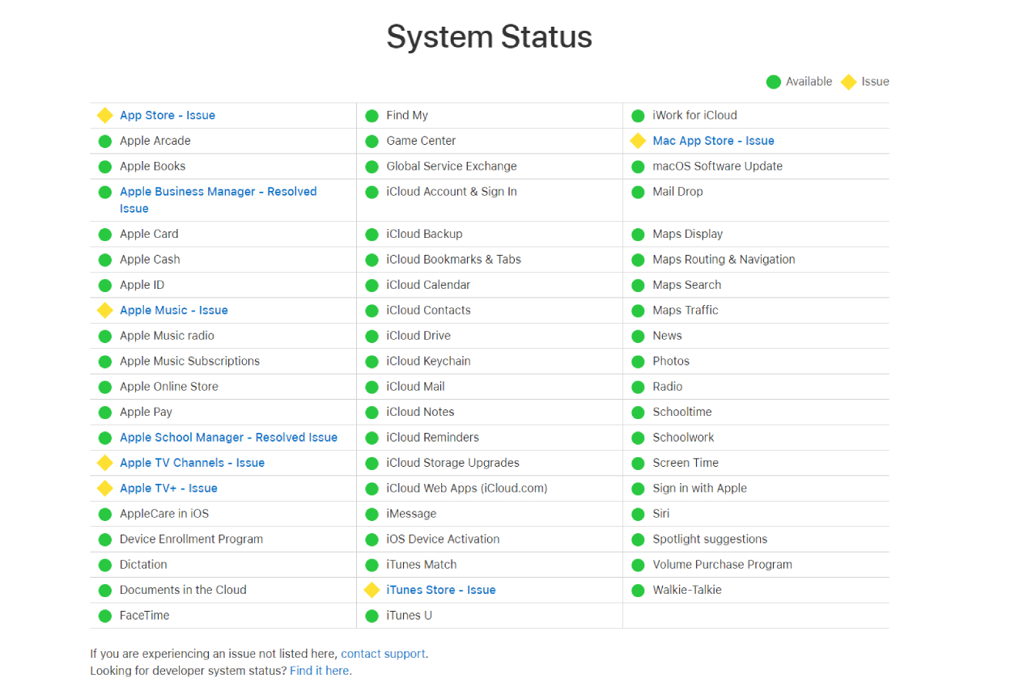Open the App Store - Issue link
This screenshot has width=1036, height=695.
point(168,115)
